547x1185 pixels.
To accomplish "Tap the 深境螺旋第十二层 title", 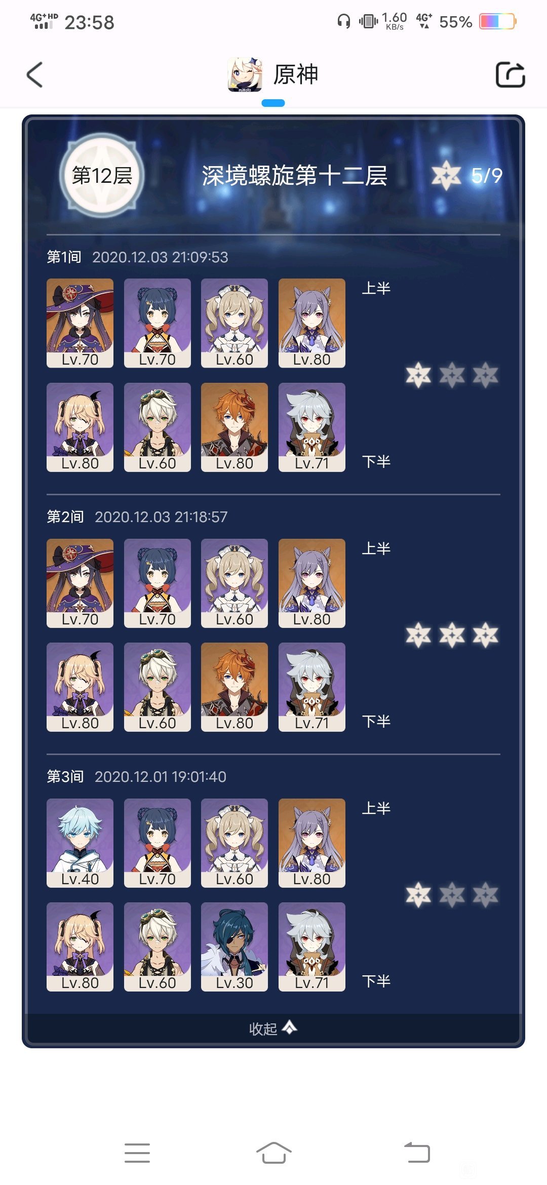I will pos(294,176).
